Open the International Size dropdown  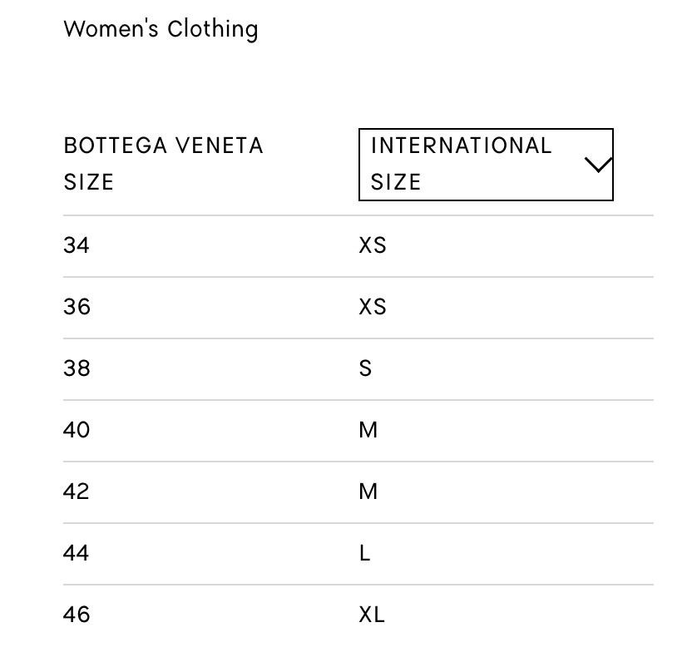[485, 164]
